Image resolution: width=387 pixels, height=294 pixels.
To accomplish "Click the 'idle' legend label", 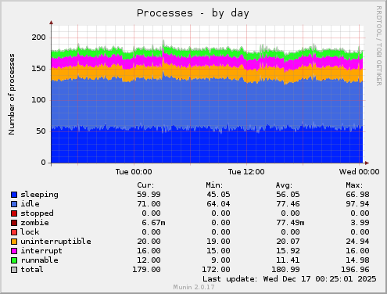I will pyautogui.click(x=30, y=203).
